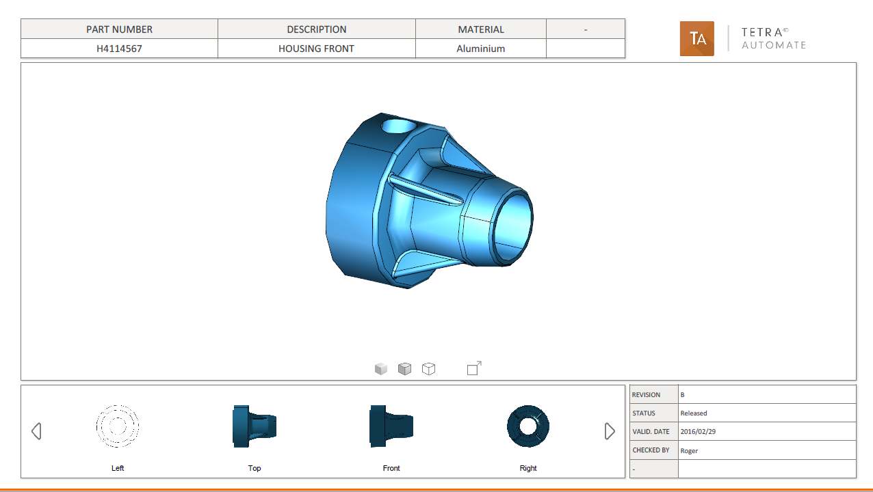Select the wireframe render mode cube

click(428, 369)
